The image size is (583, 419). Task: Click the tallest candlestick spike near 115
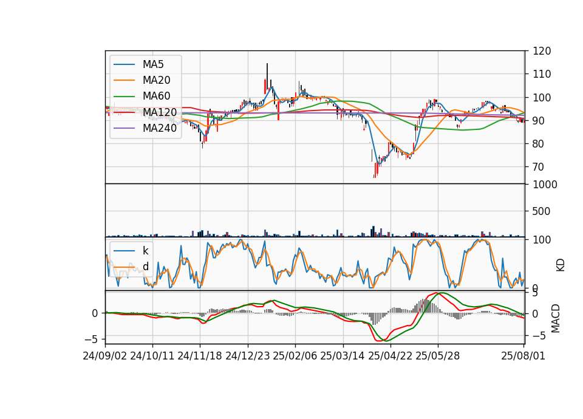(267, 77)
